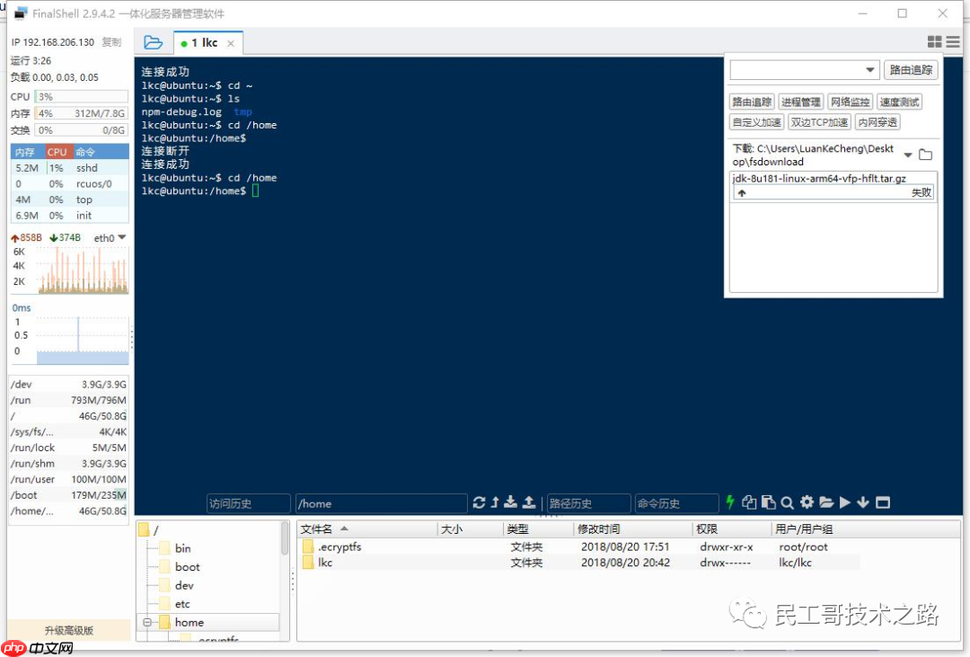Select the .ecryptfs folder row
Screen dimensions: 970x657
[578, 546]
